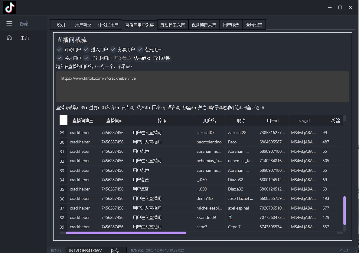This screenshot has height=253, width=359.
Task: Sort by the 用户名 column header
Action: click(x=210, y=120)
